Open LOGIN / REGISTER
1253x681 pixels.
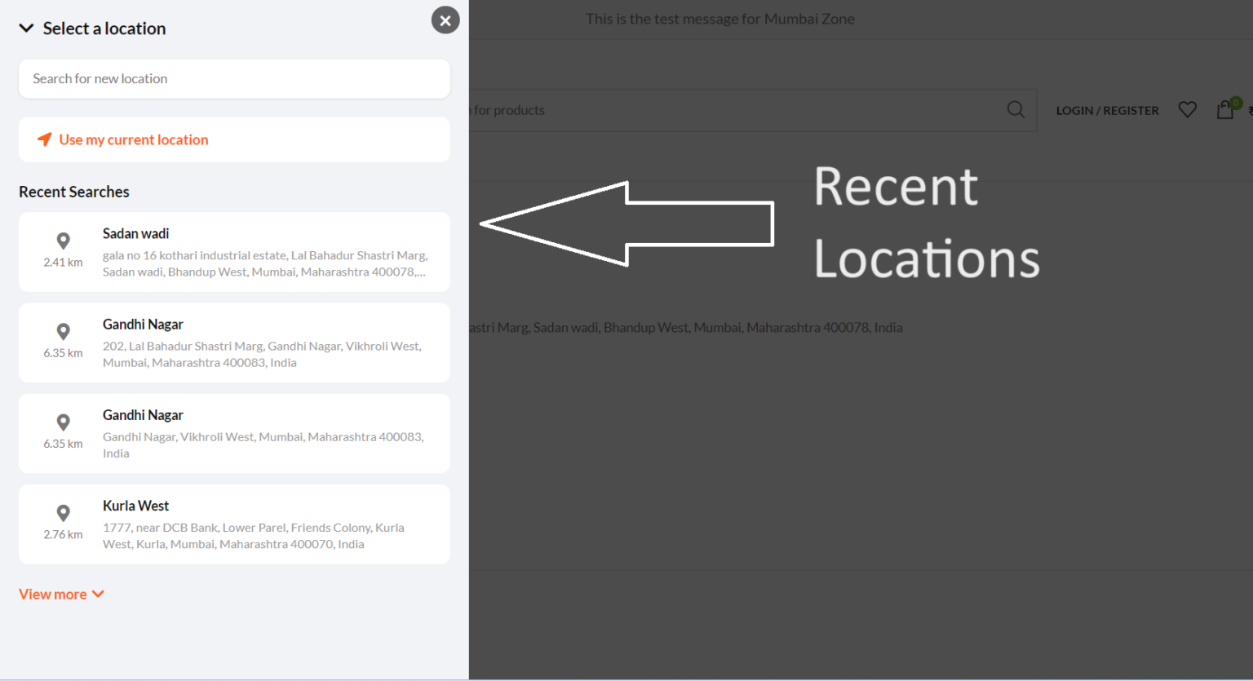pyautogui.click(x=1107, y=110)
